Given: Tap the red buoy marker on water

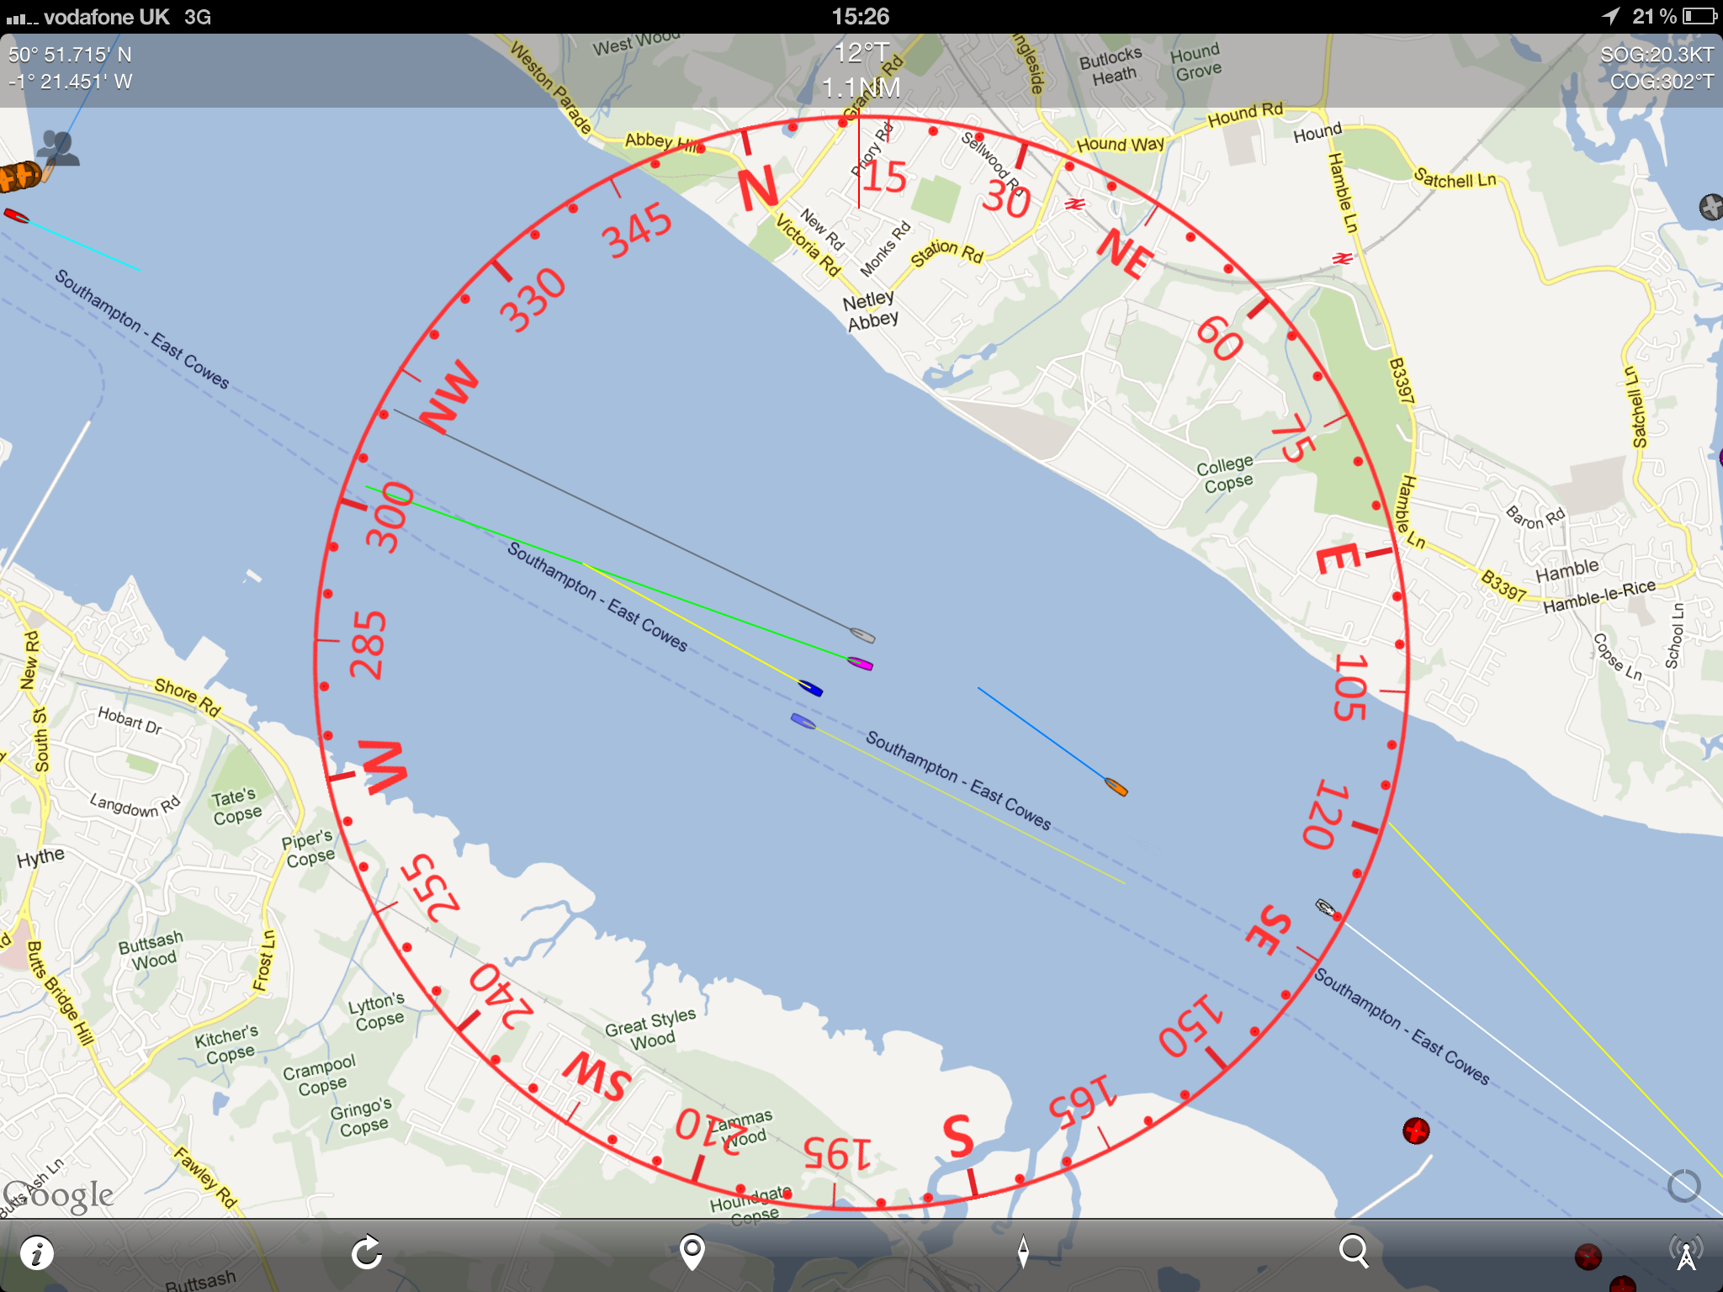Looking at the screenshot, I should [1416, 1130].
